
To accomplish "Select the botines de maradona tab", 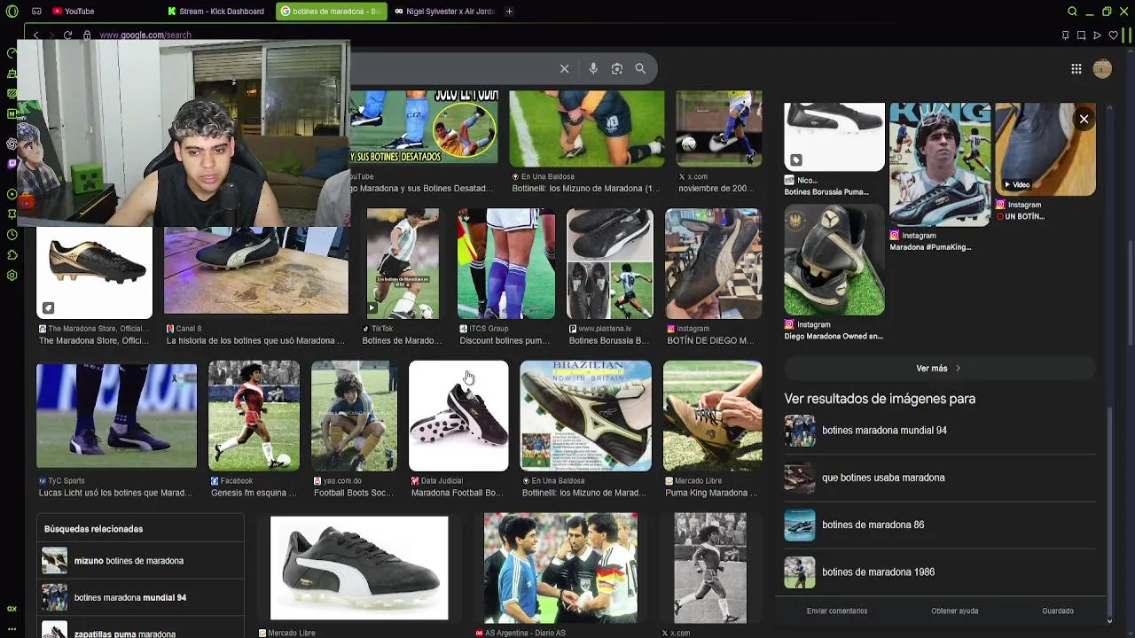I will (x=331, y=12).
